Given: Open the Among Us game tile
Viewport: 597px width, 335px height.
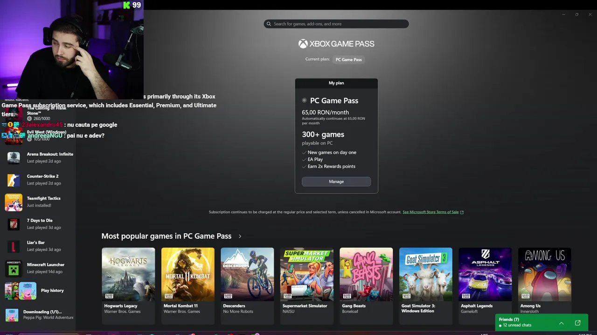Looking at the screenshot, I should [x=545, y=286].
